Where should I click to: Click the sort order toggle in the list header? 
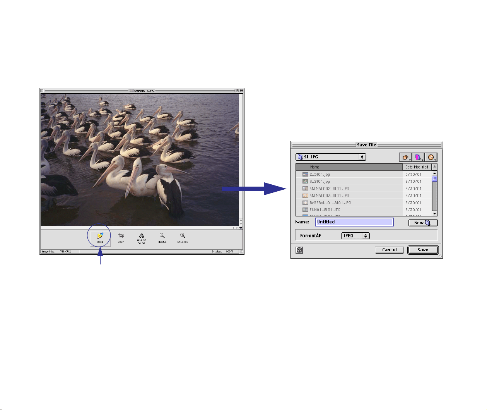434,167
